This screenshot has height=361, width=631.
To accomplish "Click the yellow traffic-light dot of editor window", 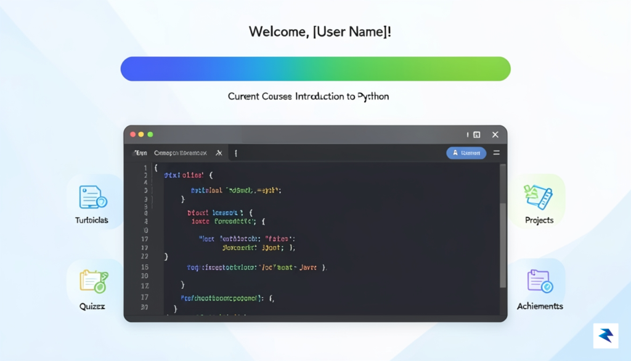I will click(141, 135).
